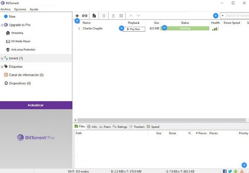Screen dimensions: 249x173
Task: Click warning triangle in status bar
Action: (x=242, y=171)
